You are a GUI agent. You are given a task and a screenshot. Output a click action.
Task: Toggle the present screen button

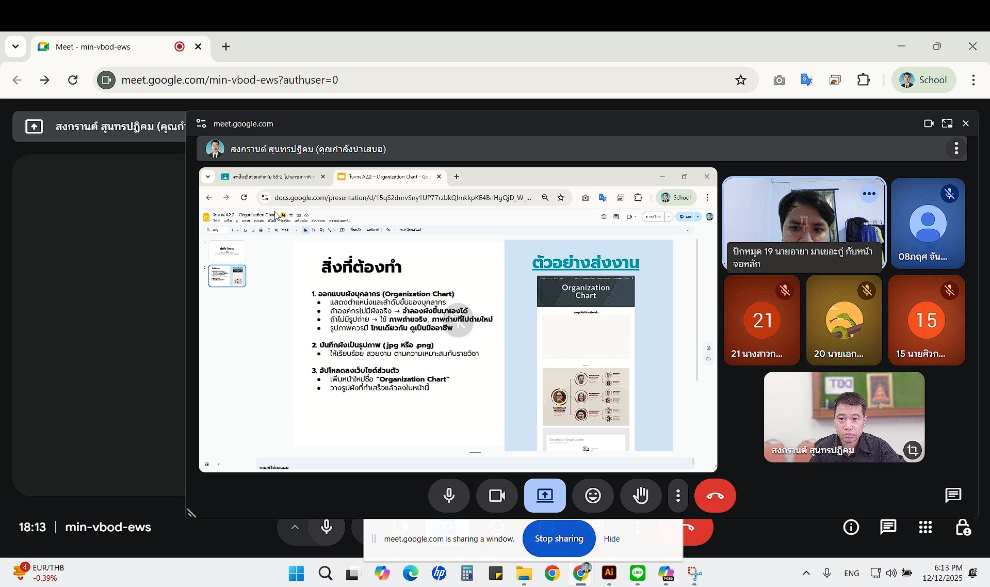click(545, 496)
